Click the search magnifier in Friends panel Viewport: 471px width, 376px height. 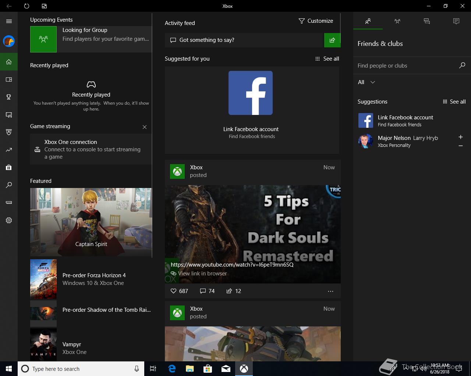[x=462, y=65]
